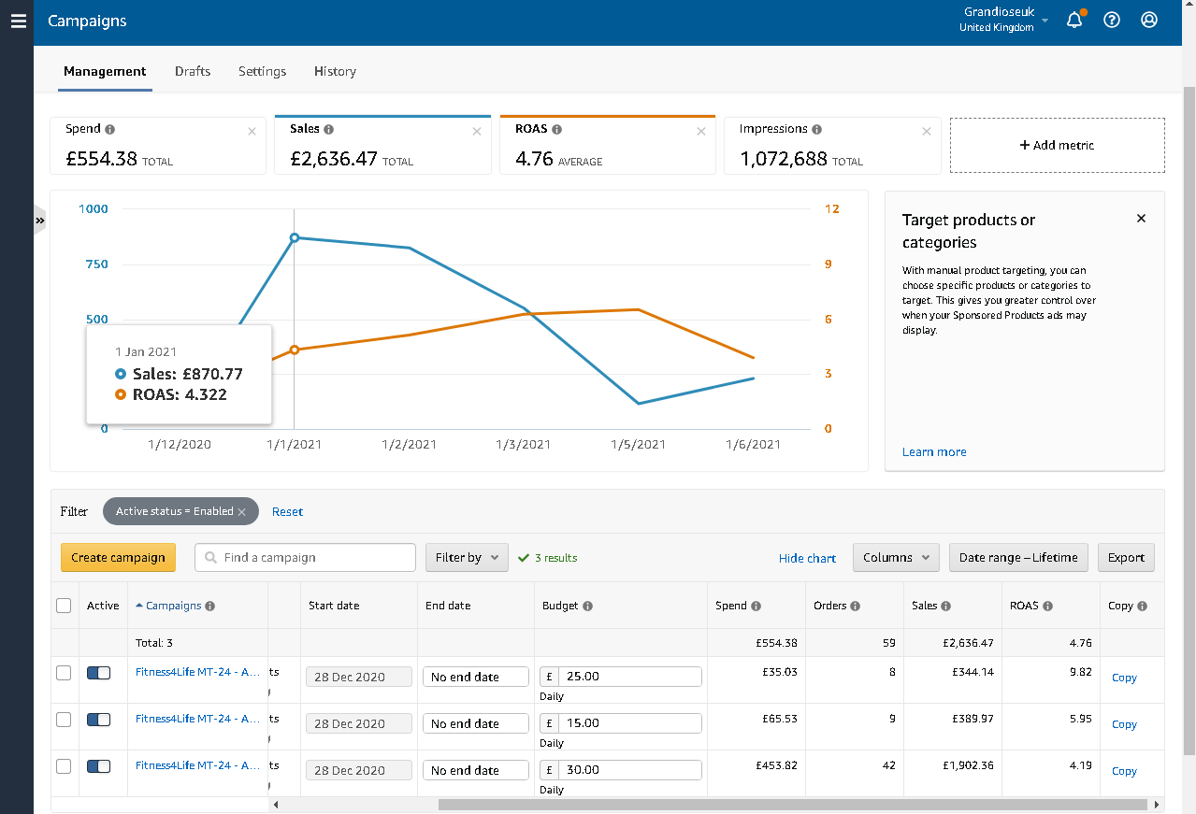Remove the Active status Enabled filter
Screen dimensions: 1196x814
242,512
